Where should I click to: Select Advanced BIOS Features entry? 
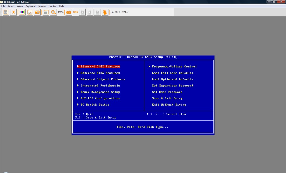pos(100,73)
